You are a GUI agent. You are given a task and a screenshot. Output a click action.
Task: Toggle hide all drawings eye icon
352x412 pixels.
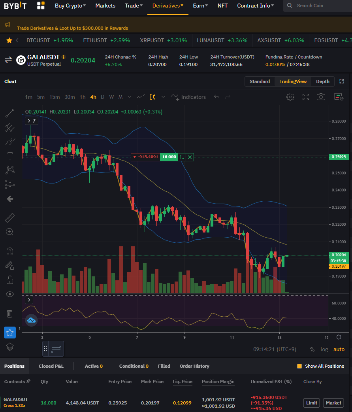point(10,294)
